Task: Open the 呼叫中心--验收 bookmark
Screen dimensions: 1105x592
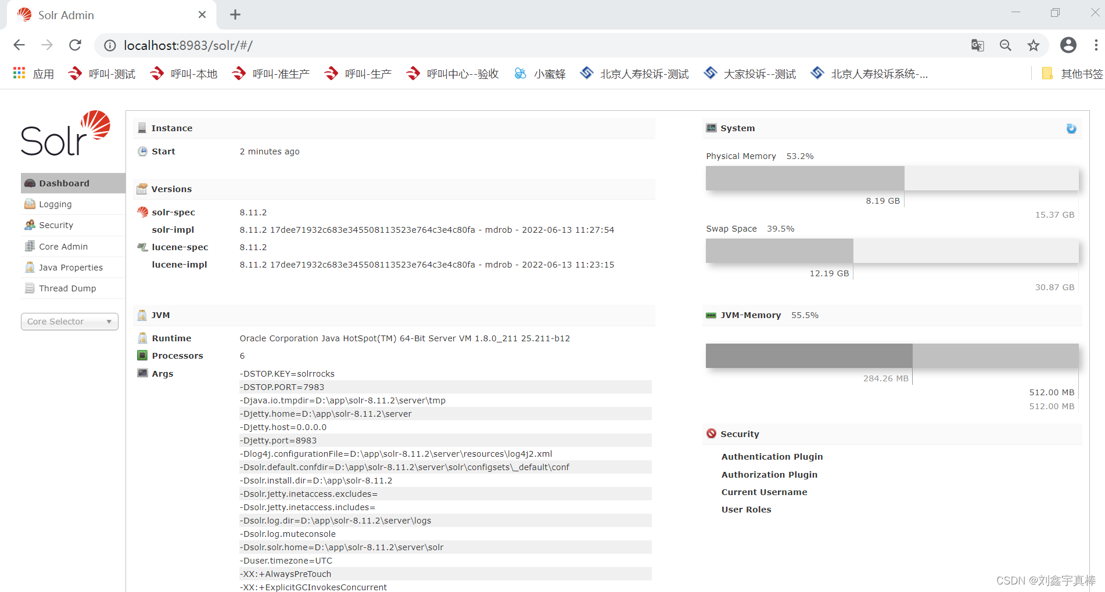Action: (453, 74)
